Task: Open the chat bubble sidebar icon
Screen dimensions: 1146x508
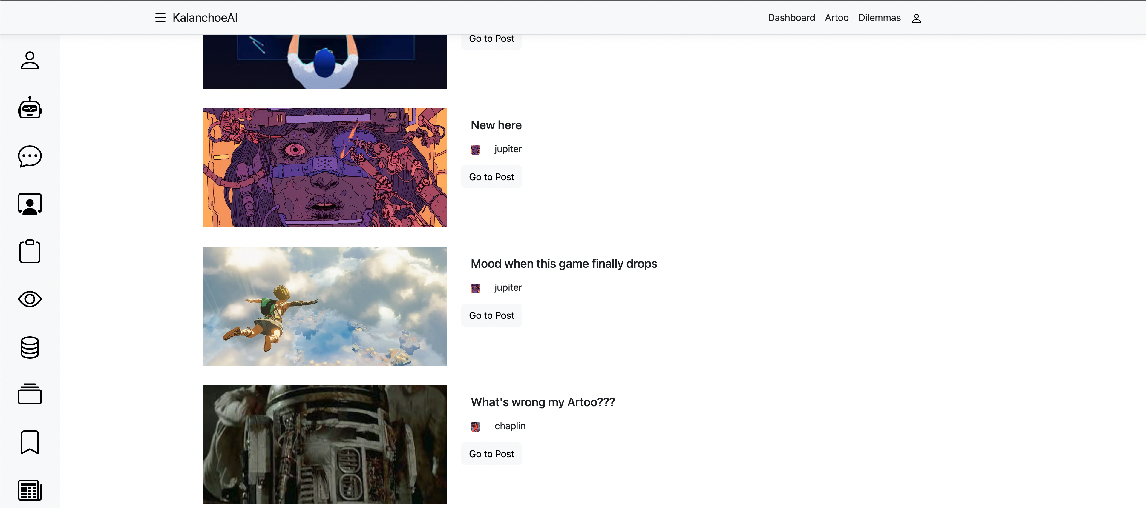Action: click(x=30, y=156)
